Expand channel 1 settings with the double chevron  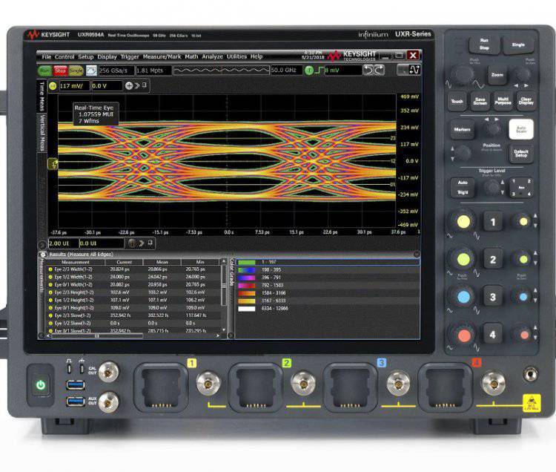pos(137,85)
